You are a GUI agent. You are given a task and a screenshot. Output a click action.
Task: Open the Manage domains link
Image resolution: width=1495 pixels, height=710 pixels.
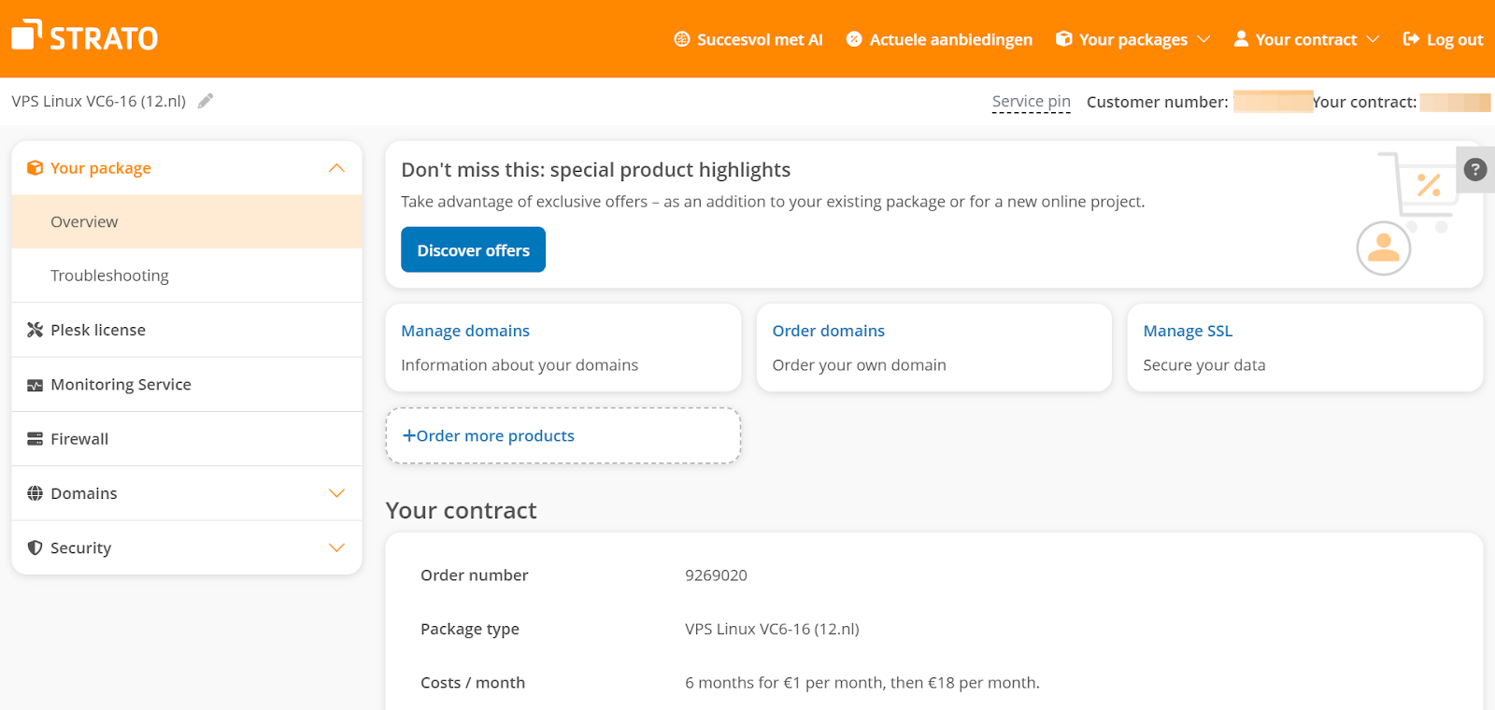tap(465, 331)
